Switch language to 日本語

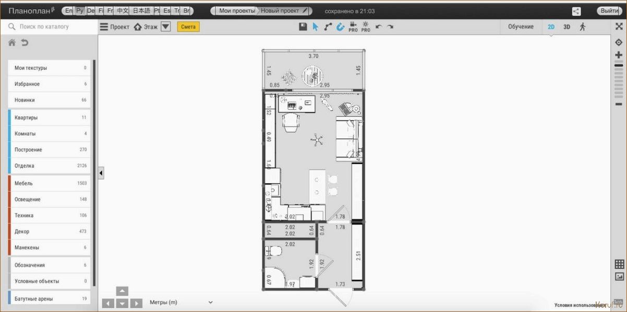point(141,10)
